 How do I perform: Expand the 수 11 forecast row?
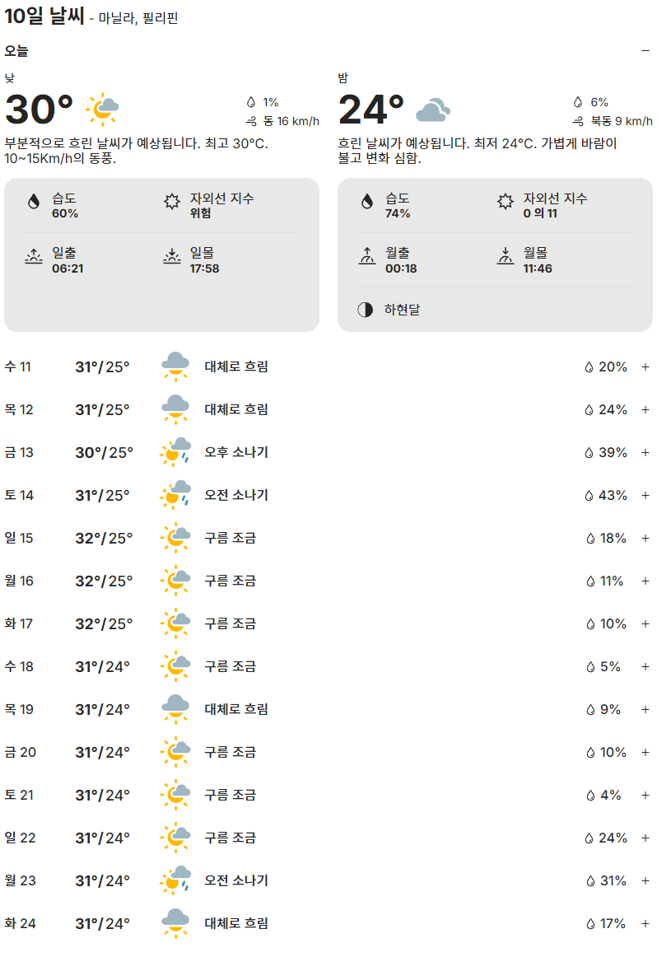645,366
